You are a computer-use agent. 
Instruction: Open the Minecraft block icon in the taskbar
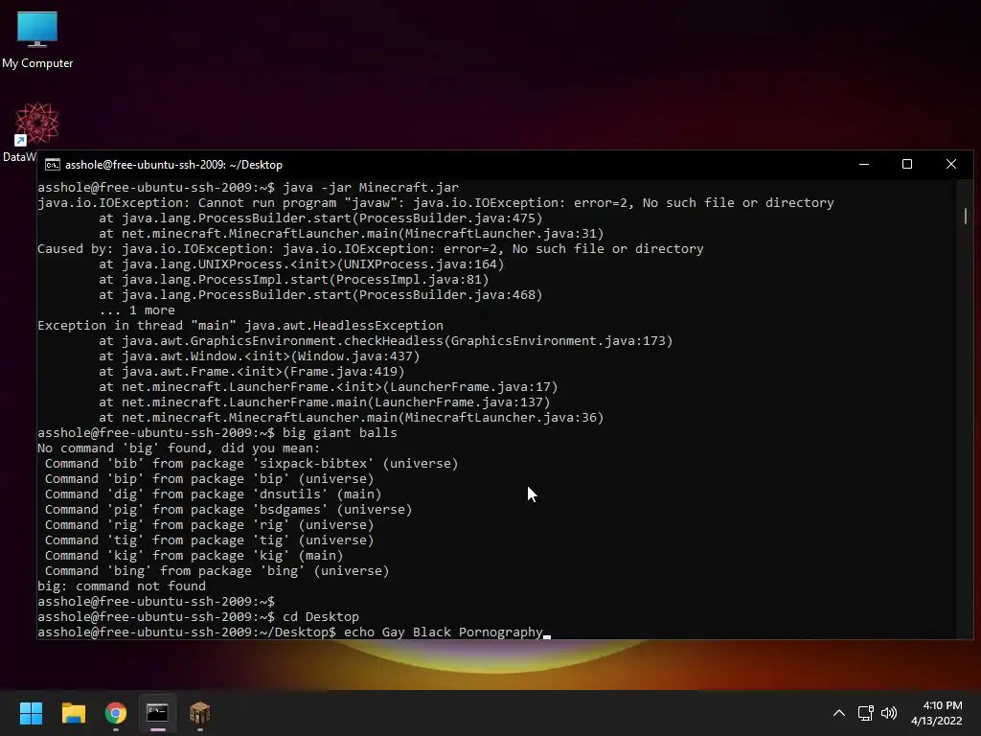pos(199,713)
